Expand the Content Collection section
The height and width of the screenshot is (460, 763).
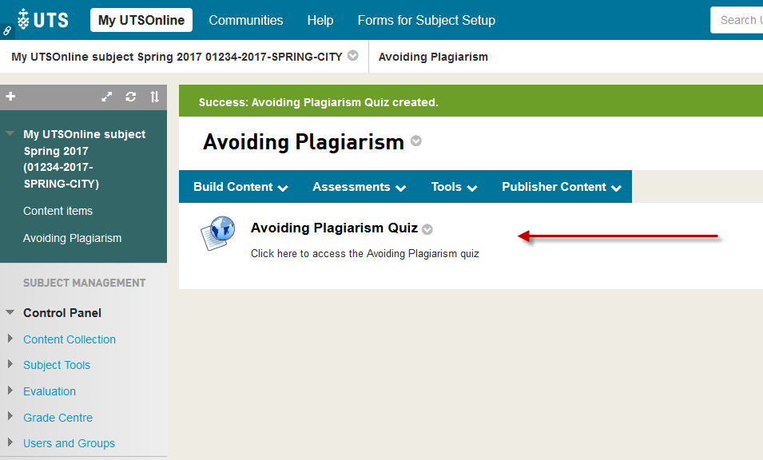tap(10, 339)
